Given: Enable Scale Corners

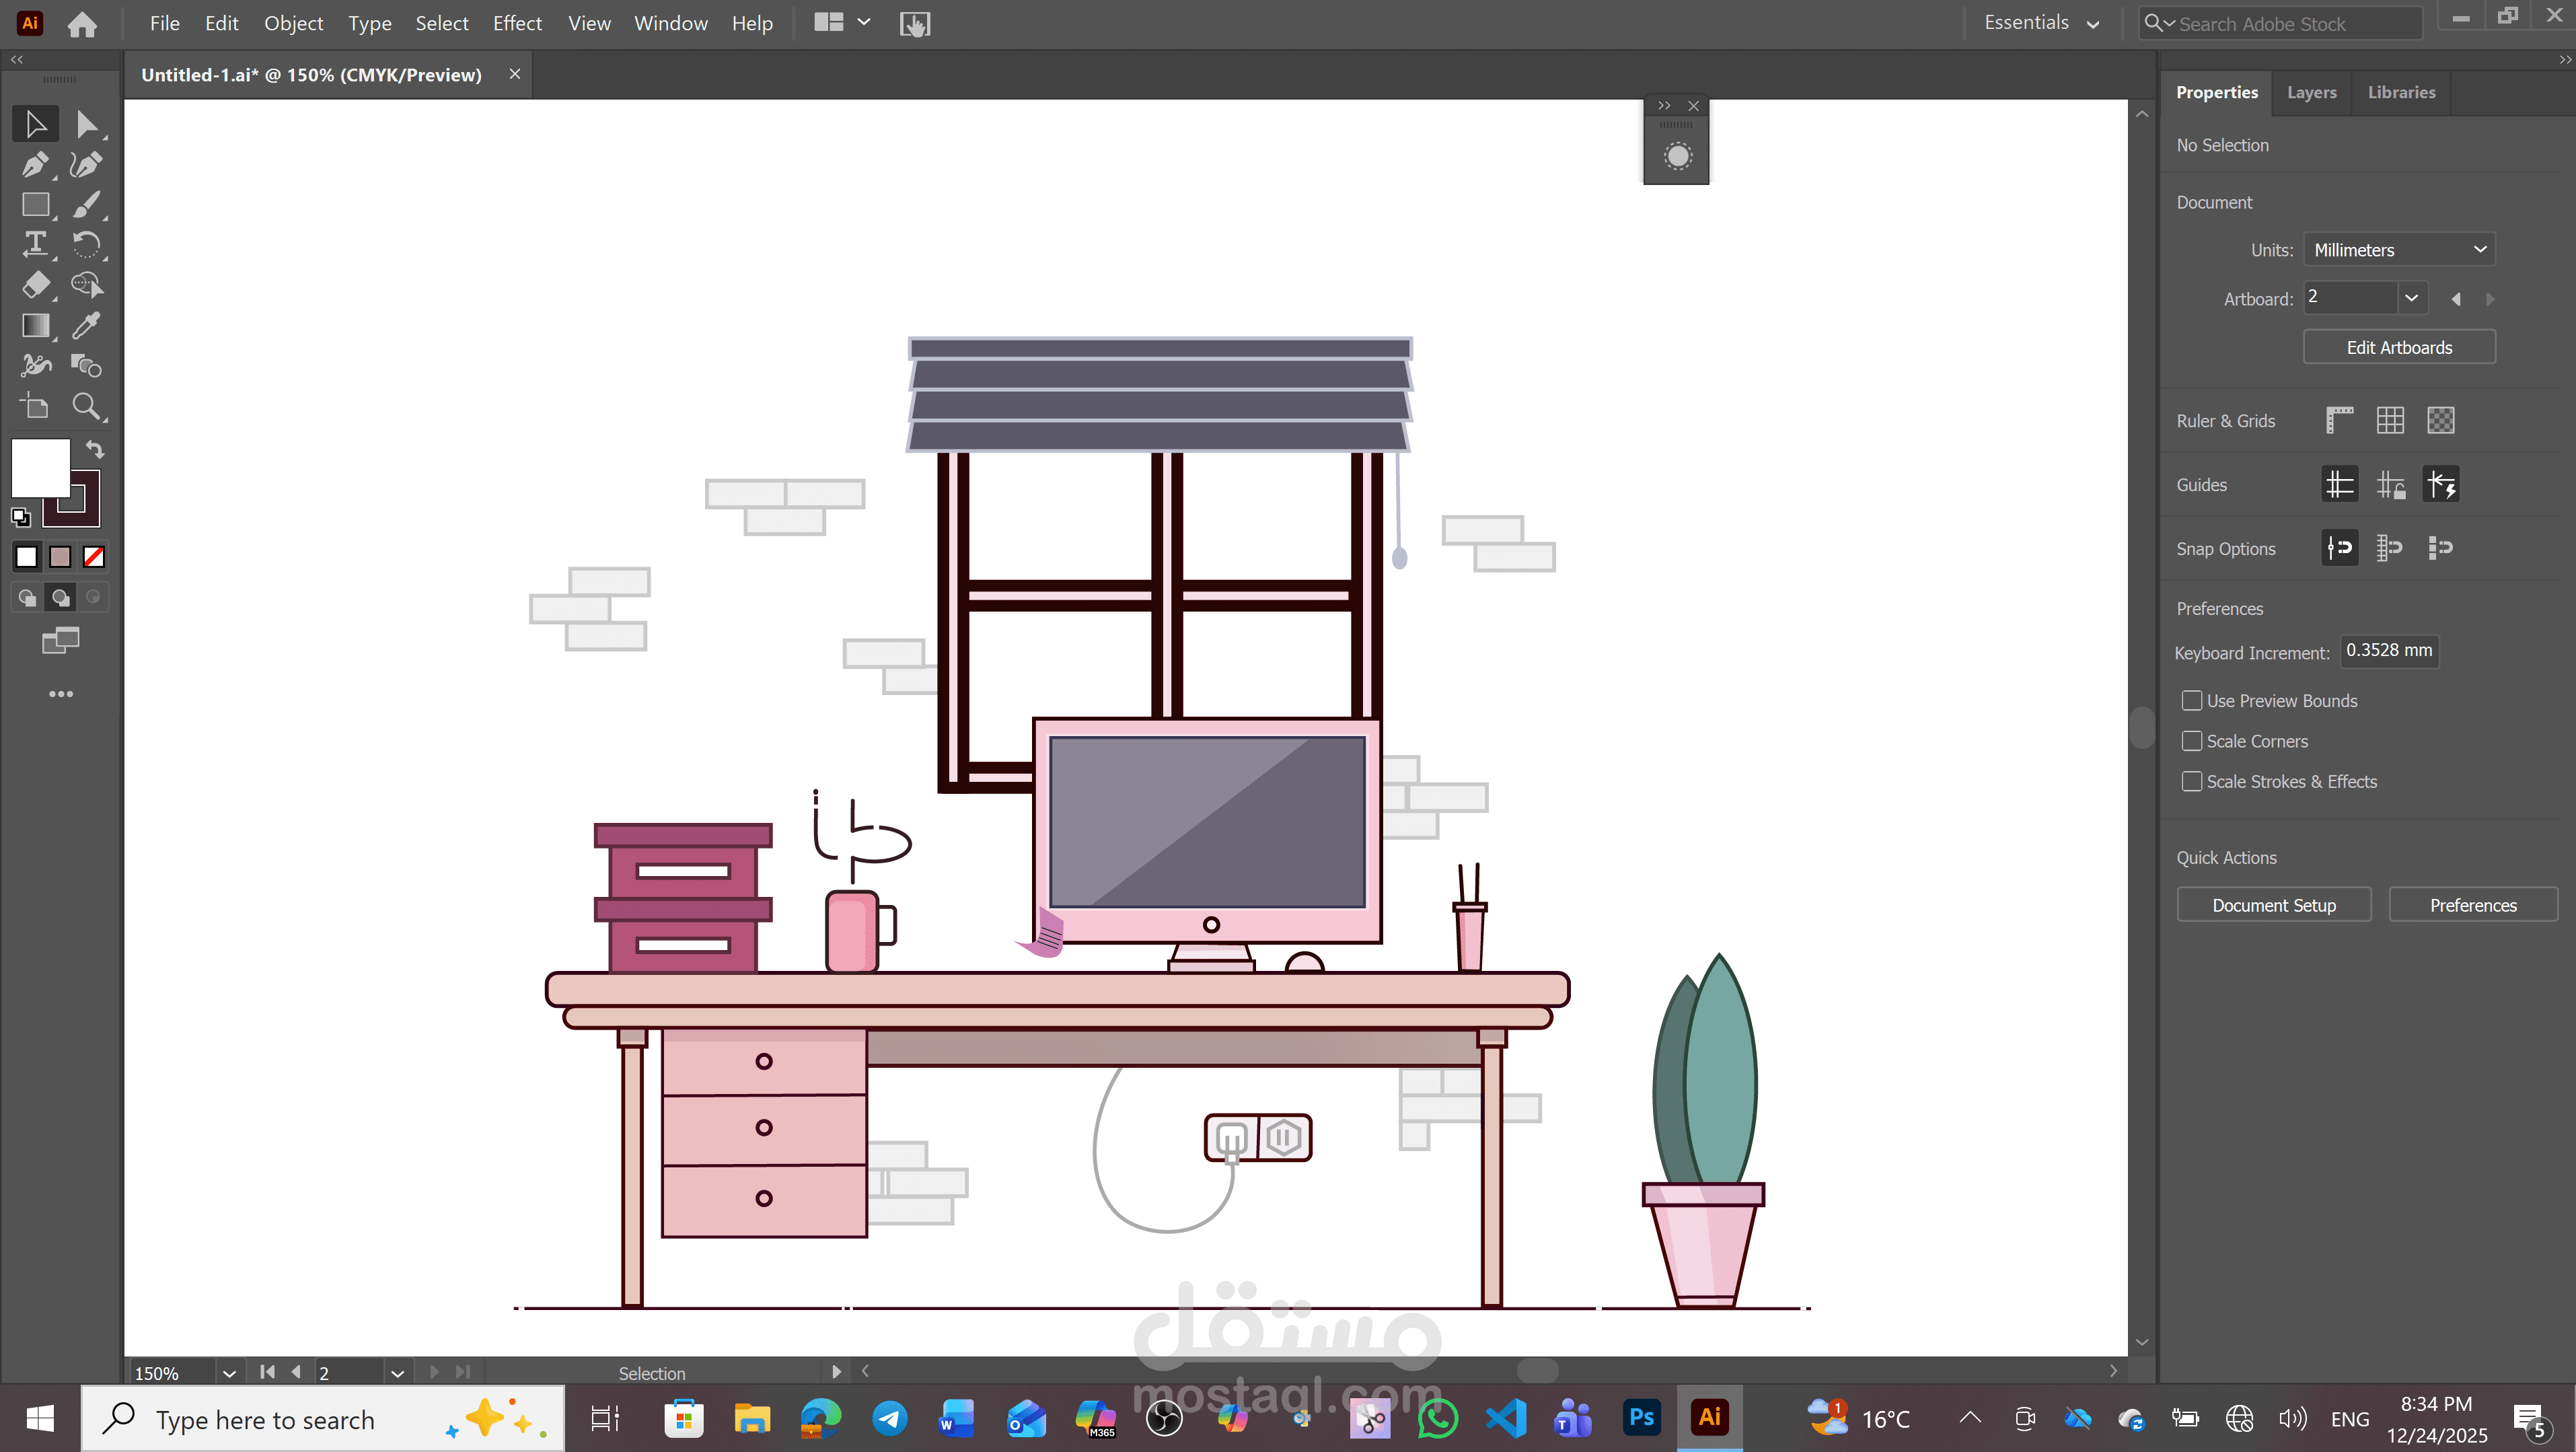Looking at the screenshot, I should click(2191, 741).
